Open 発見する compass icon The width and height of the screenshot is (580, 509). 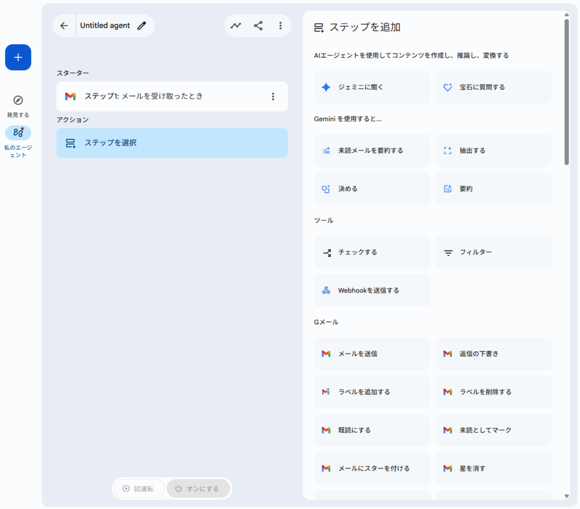[18, 100]
